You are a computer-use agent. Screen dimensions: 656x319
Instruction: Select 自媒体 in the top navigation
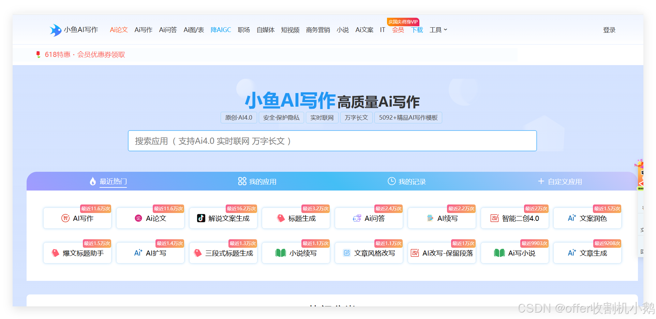(266, 30)
